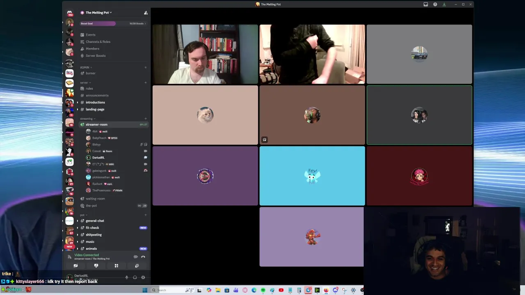Click the Boost Goal progress bar
Viewport: 525px width, 295px height.
[x=113, y=23]
